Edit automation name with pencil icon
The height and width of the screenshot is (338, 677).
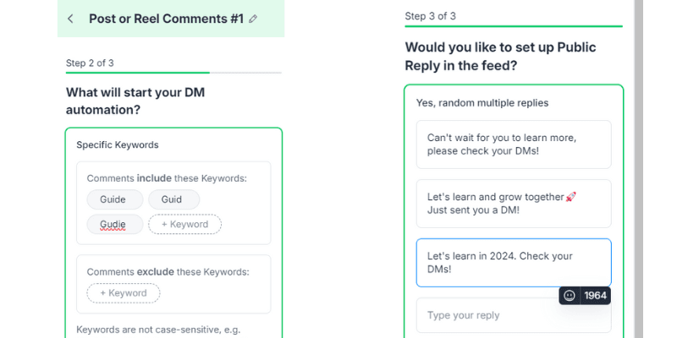coord(253,19)
